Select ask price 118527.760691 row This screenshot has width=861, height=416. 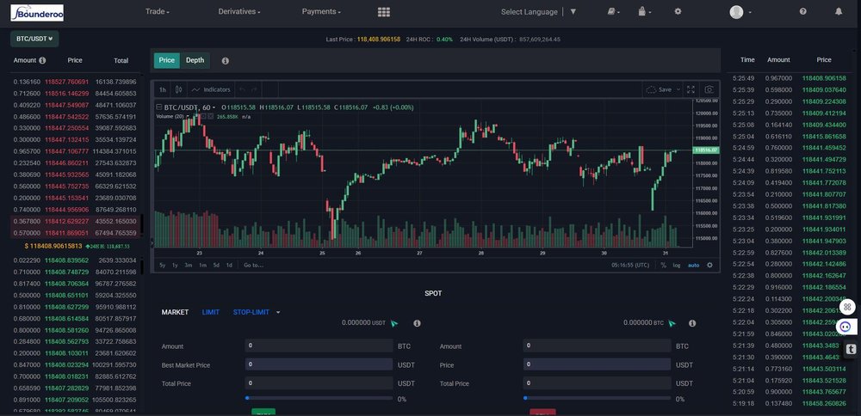click(x=75, y=82)
